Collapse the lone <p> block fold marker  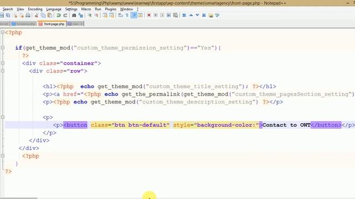point(3,117)
